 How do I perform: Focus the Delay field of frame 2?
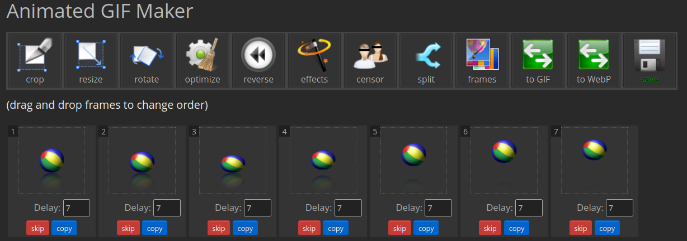pyautogui.click(x=167, y=208)
